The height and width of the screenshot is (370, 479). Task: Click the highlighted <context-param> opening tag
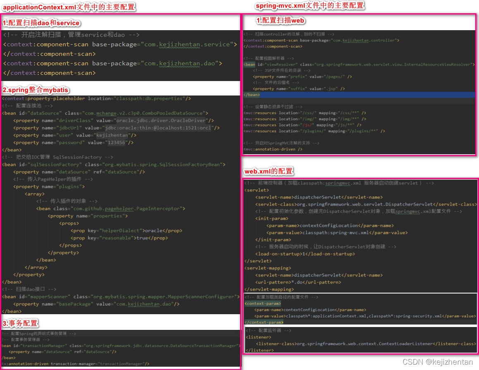(x=263, y=303)
